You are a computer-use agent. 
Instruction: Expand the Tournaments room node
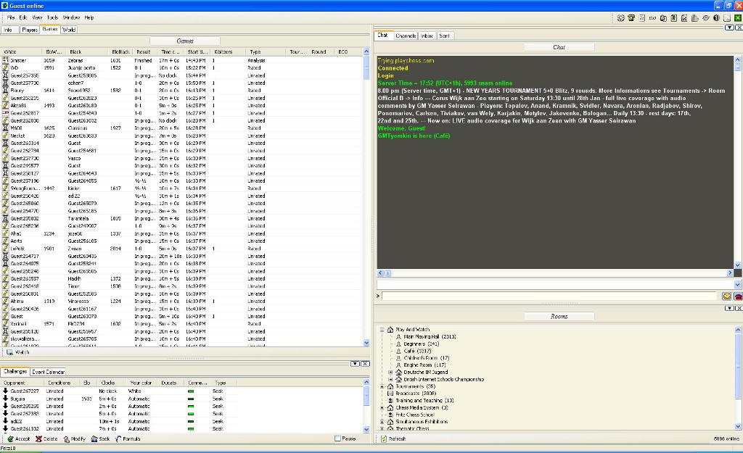tap(382, 386)
